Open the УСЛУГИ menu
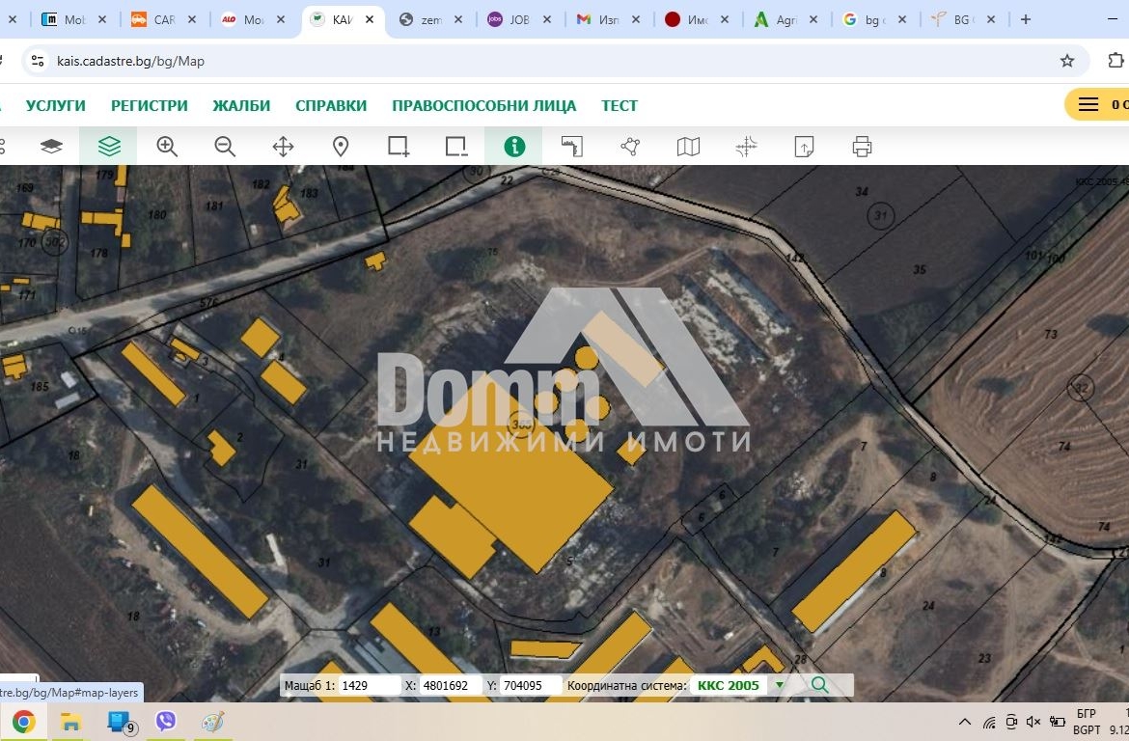Screen dimensions: 1129x741 tap(55, 106)
